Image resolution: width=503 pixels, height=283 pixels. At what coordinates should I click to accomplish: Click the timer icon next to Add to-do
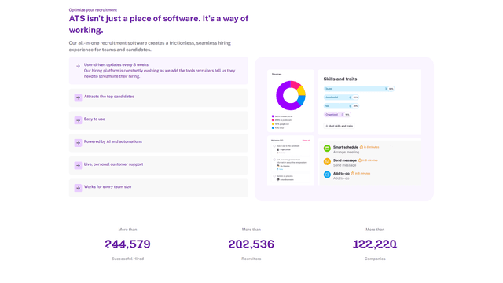pos(352,173)
